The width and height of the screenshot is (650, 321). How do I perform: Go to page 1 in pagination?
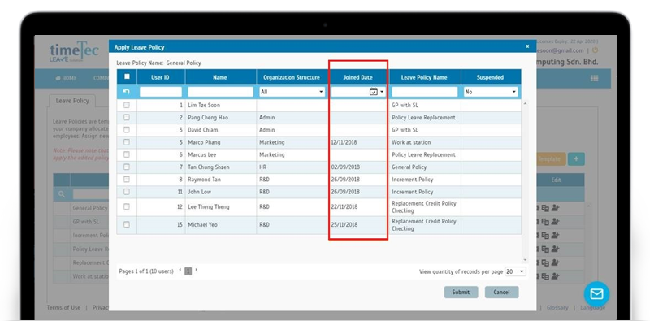tap(188, 271)
